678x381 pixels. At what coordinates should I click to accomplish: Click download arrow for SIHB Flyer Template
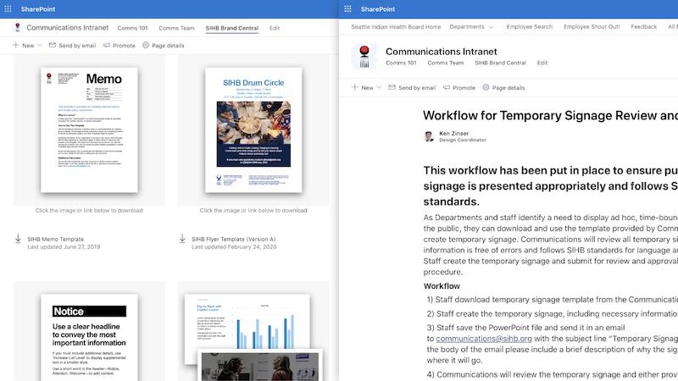pyautogui.click(x=182, y=239)
